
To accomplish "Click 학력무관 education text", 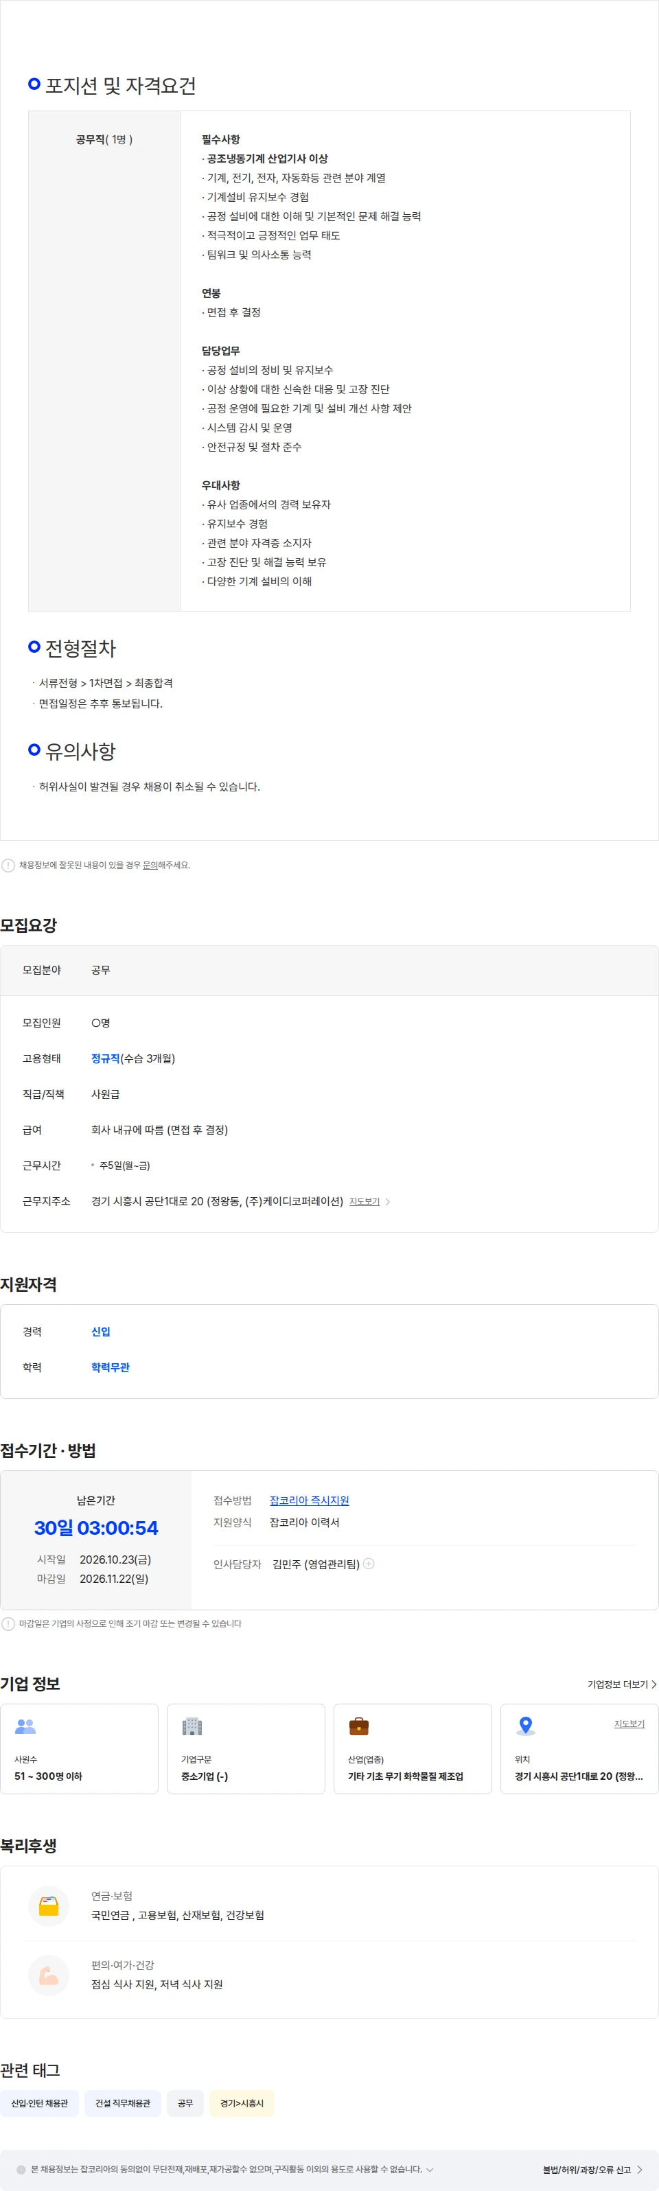I will (x=111, y=1367).
